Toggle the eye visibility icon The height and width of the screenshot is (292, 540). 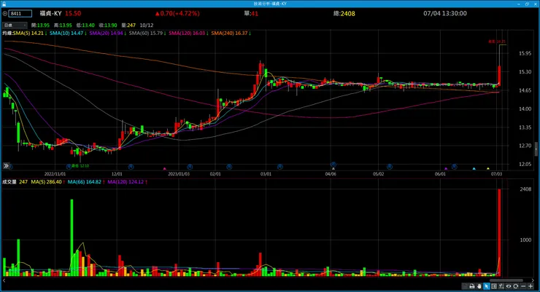click(x=509, y=286)
